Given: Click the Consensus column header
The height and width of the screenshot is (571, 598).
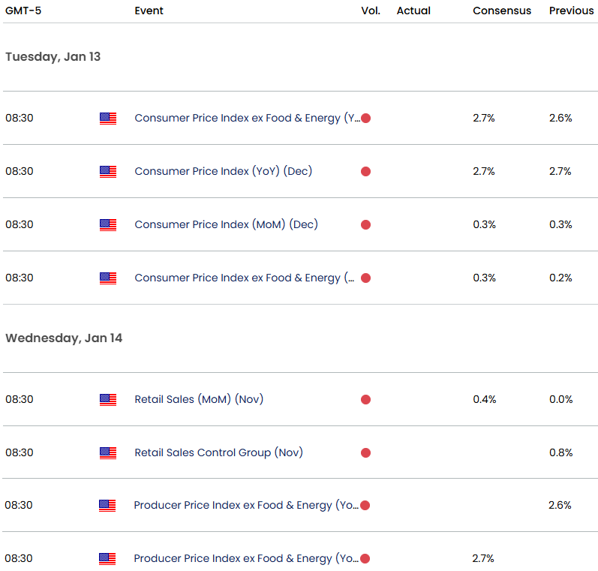Looking at the screenshot, I should (502, 11).
